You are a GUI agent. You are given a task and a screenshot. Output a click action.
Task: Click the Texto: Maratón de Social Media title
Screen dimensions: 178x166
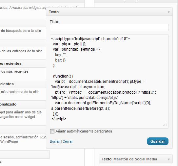pyautogui.click(x=129, y=159)
